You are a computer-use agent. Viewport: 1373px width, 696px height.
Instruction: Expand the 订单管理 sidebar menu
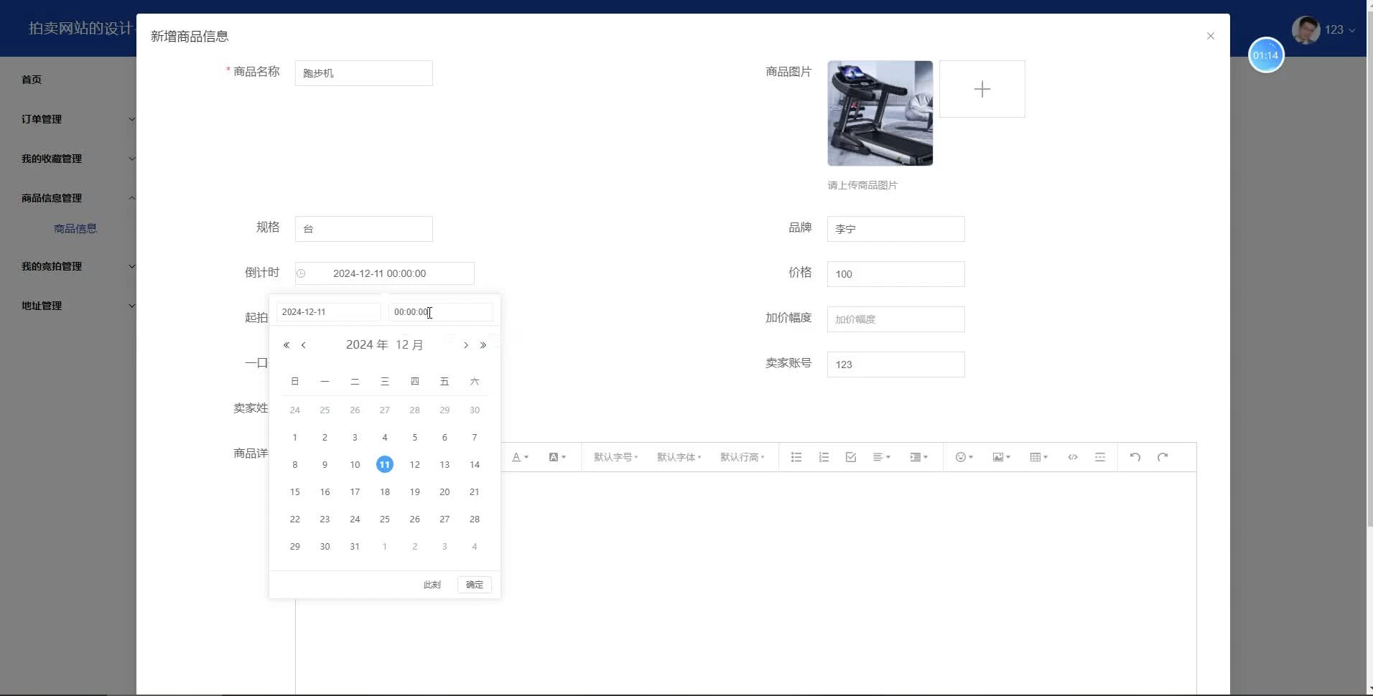75,119
